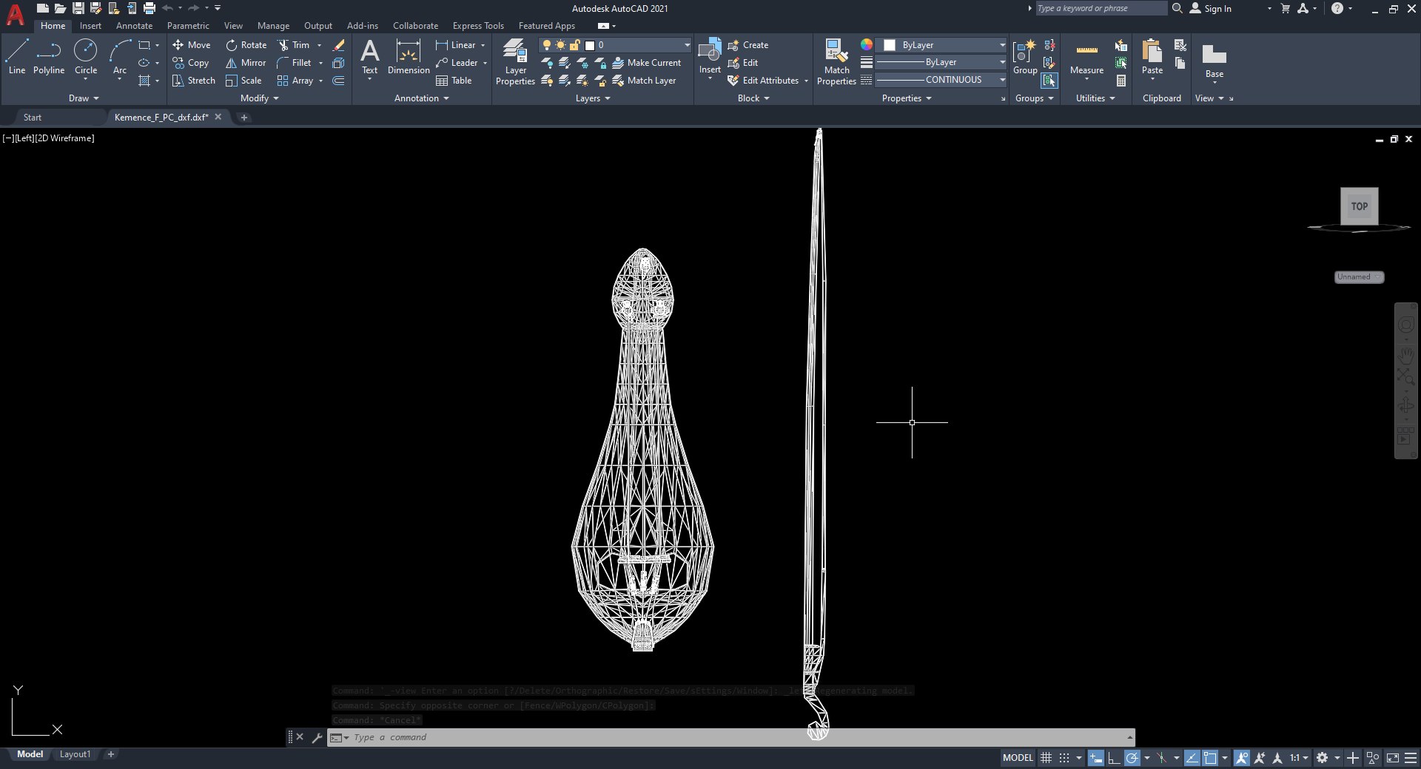The image size is (1421, 769).
Task: Toggle ortho mode in status bar
Action: [x=1114, y=758]
